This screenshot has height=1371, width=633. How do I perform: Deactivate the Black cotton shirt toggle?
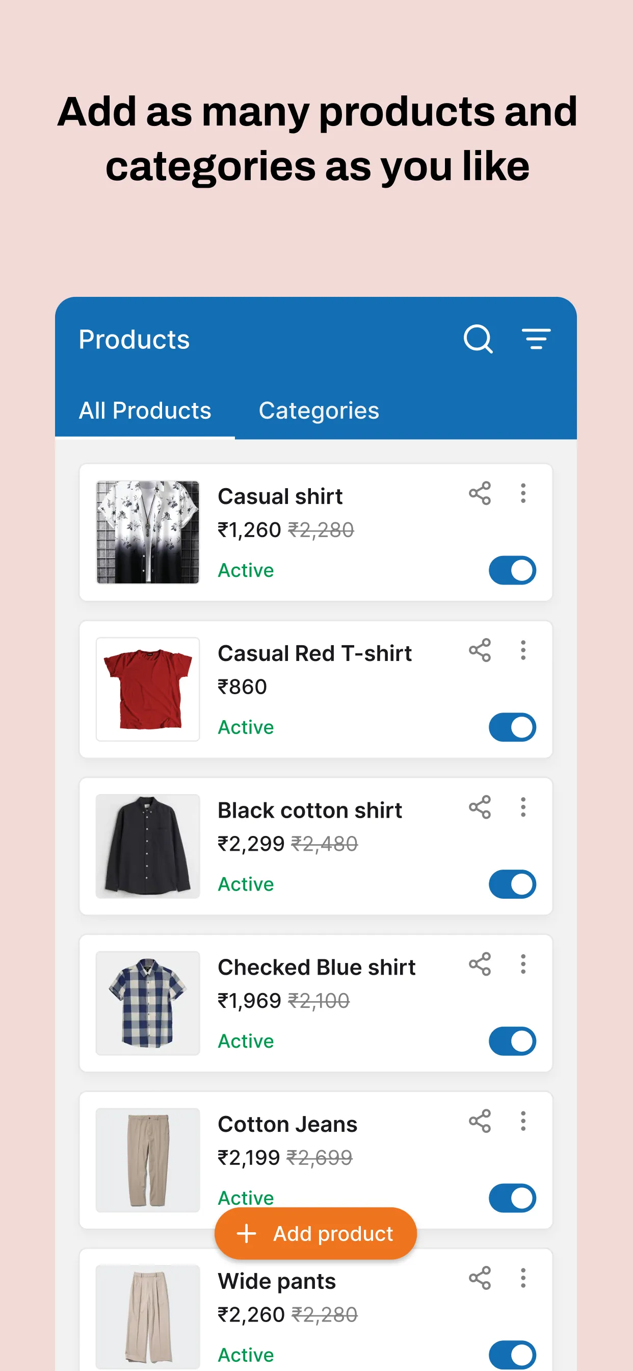pos(512,884)
